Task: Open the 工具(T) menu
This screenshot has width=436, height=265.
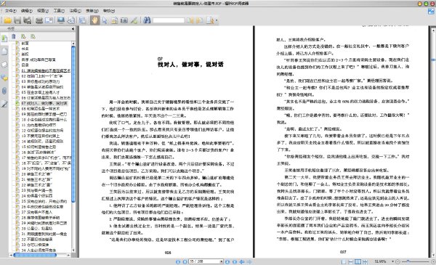Action: [59, 11]
